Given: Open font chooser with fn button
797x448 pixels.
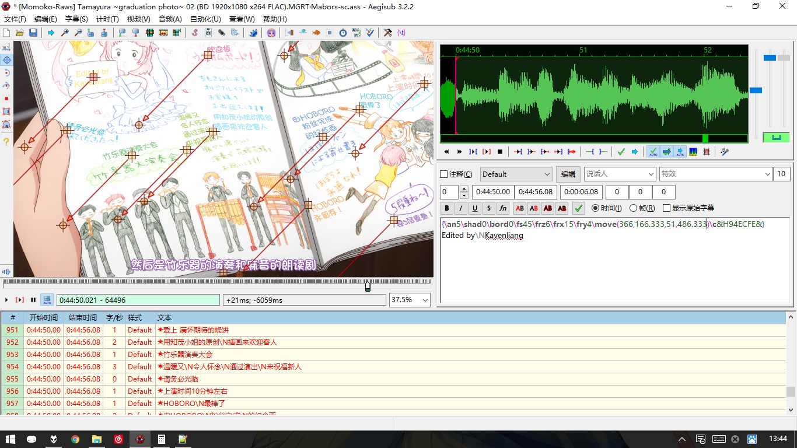Looking at the screenshot, I should point(503,208).
